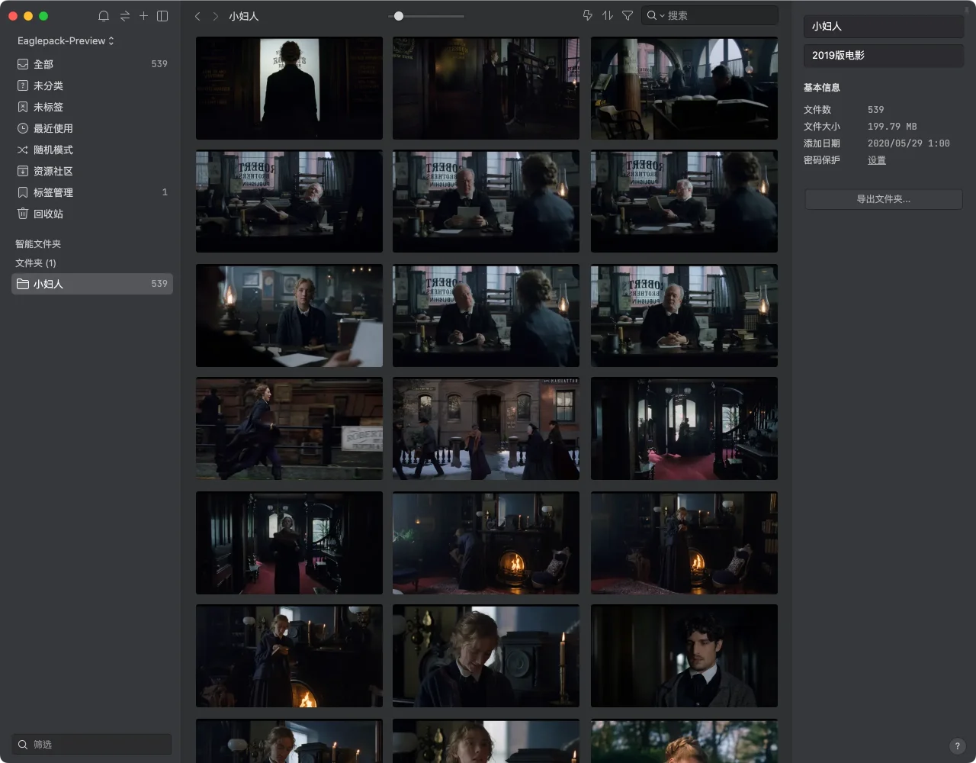The image size is (976, 763).
Task: Select 全部 in the sidebar
Action: tap(92, 64)
